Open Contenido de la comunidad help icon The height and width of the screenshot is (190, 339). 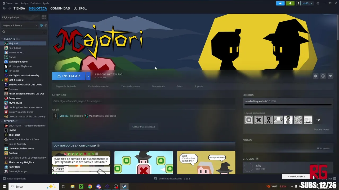pyautogui.click(x=98, y=146)
